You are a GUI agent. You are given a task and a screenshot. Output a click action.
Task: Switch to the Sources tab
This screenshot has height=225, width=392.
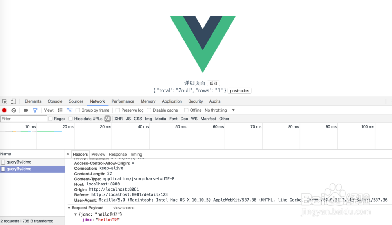point(76,101)
